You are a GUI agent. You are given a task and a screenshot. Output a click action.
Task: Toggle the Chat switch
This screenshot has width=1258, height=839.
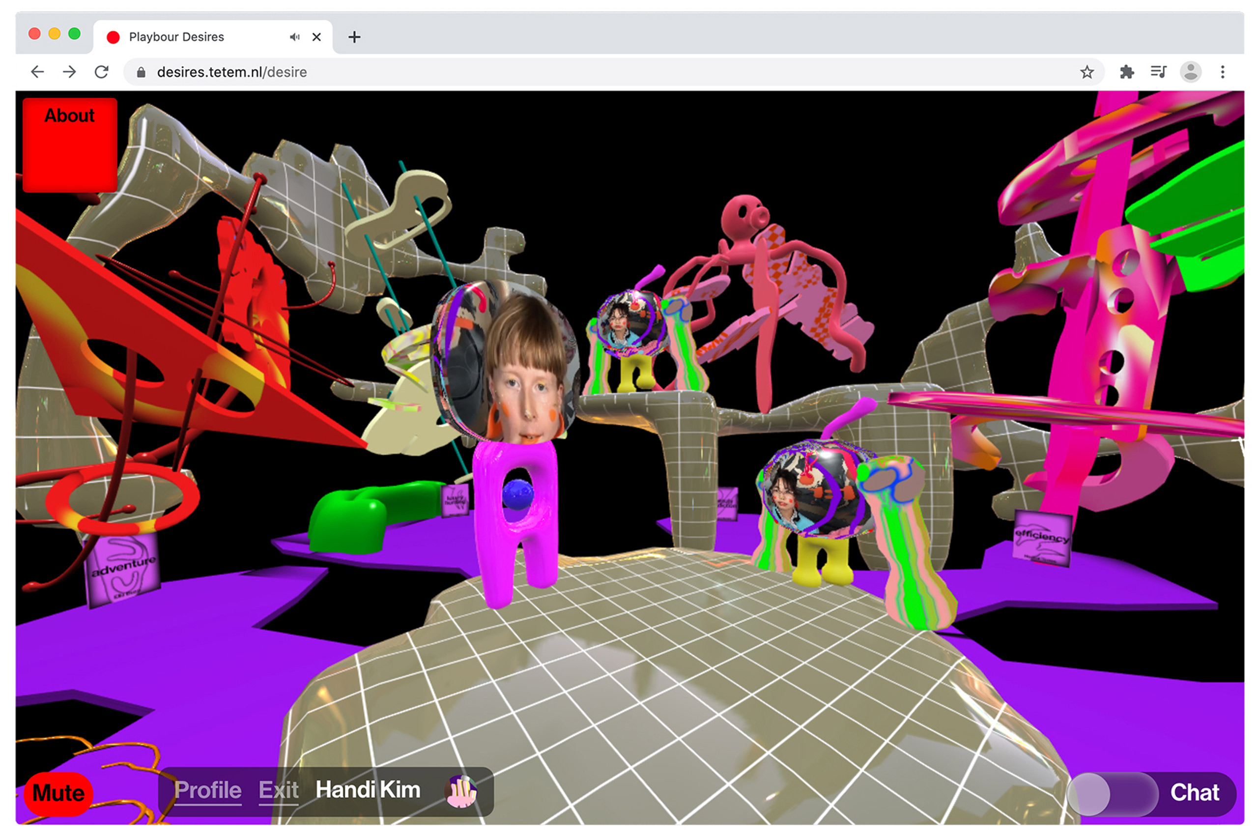[x=1113, y=794]
